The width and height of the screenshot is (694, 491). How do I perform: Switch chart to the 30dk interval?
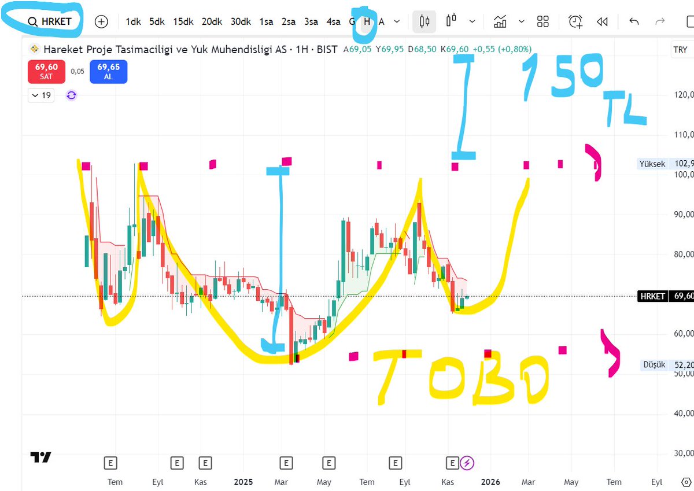[x=241, y=21]
